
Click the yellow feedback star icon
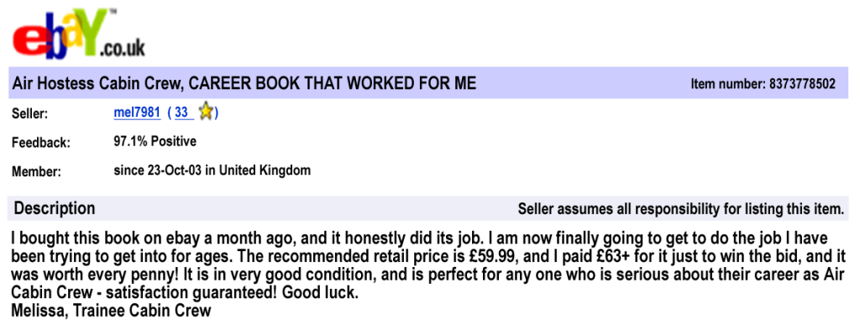pyautogui.click(x=206, y=112)
